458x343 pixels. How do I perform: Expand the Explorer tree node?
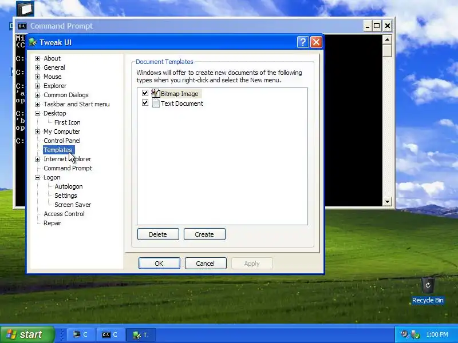(37, 86)
